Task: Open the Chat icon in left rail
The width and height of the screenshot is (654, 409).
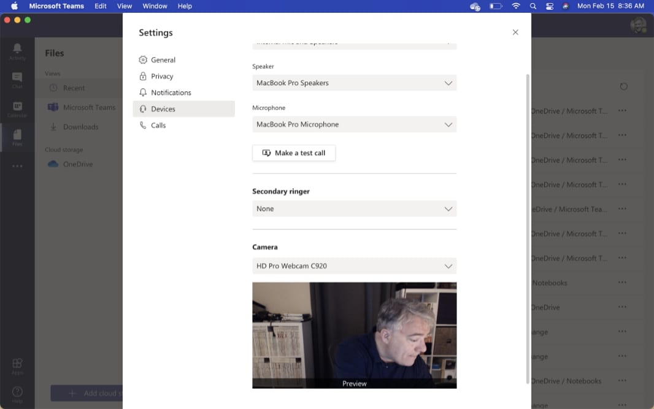Action: click(x=17, y=79)
